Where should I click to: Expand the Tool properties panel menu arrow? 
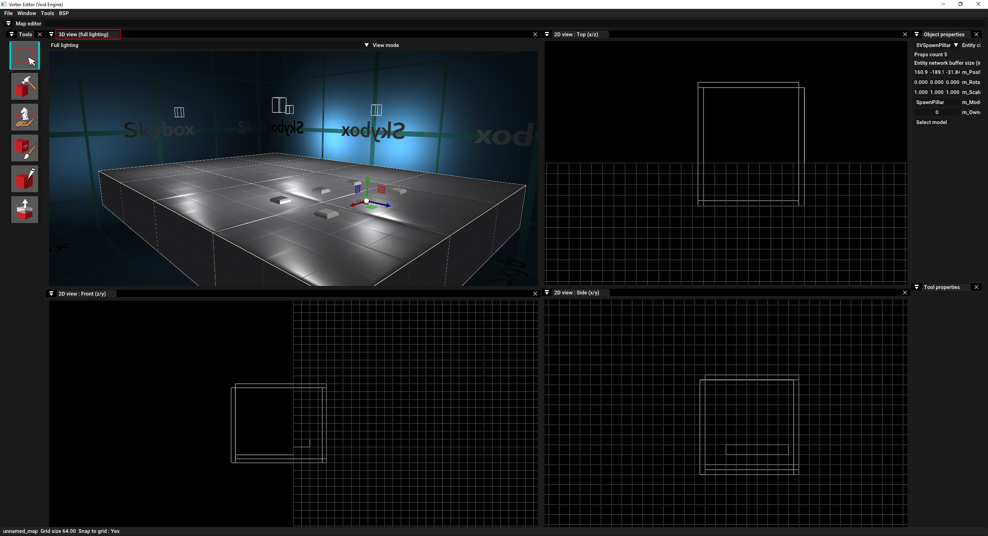tap(917, 287)
